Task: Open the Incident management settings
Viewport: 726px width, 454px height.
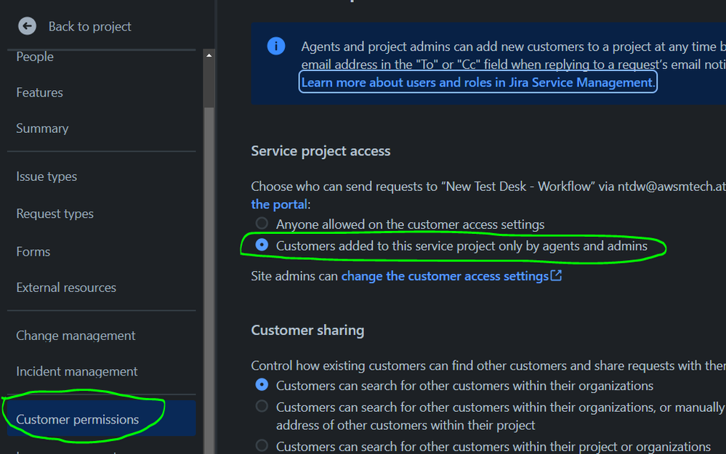Action: [76, 371]
